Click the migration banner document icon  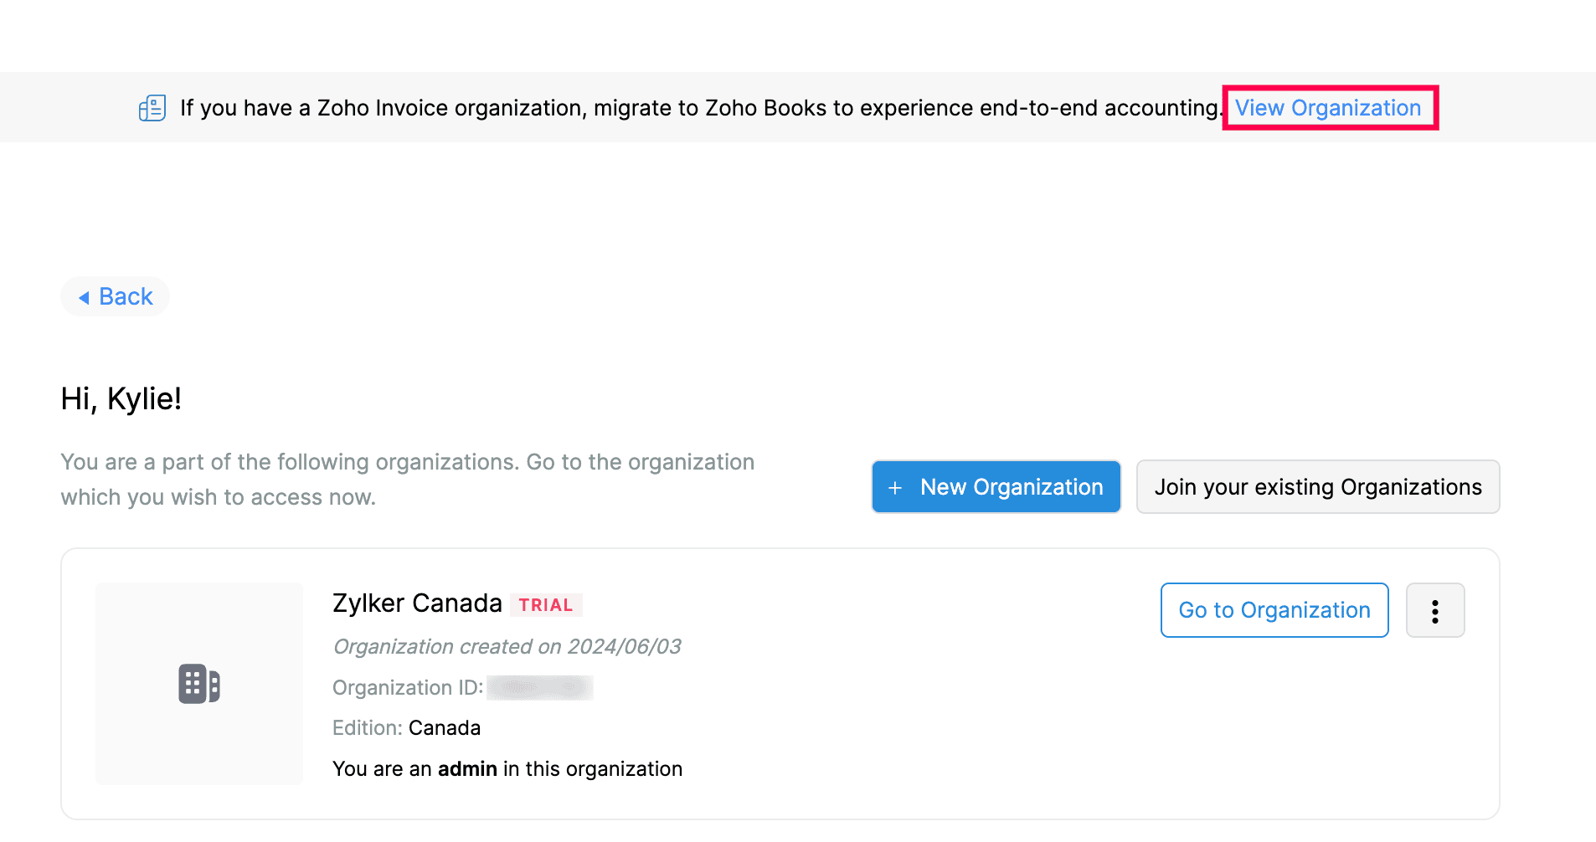(x=152, y=107)
